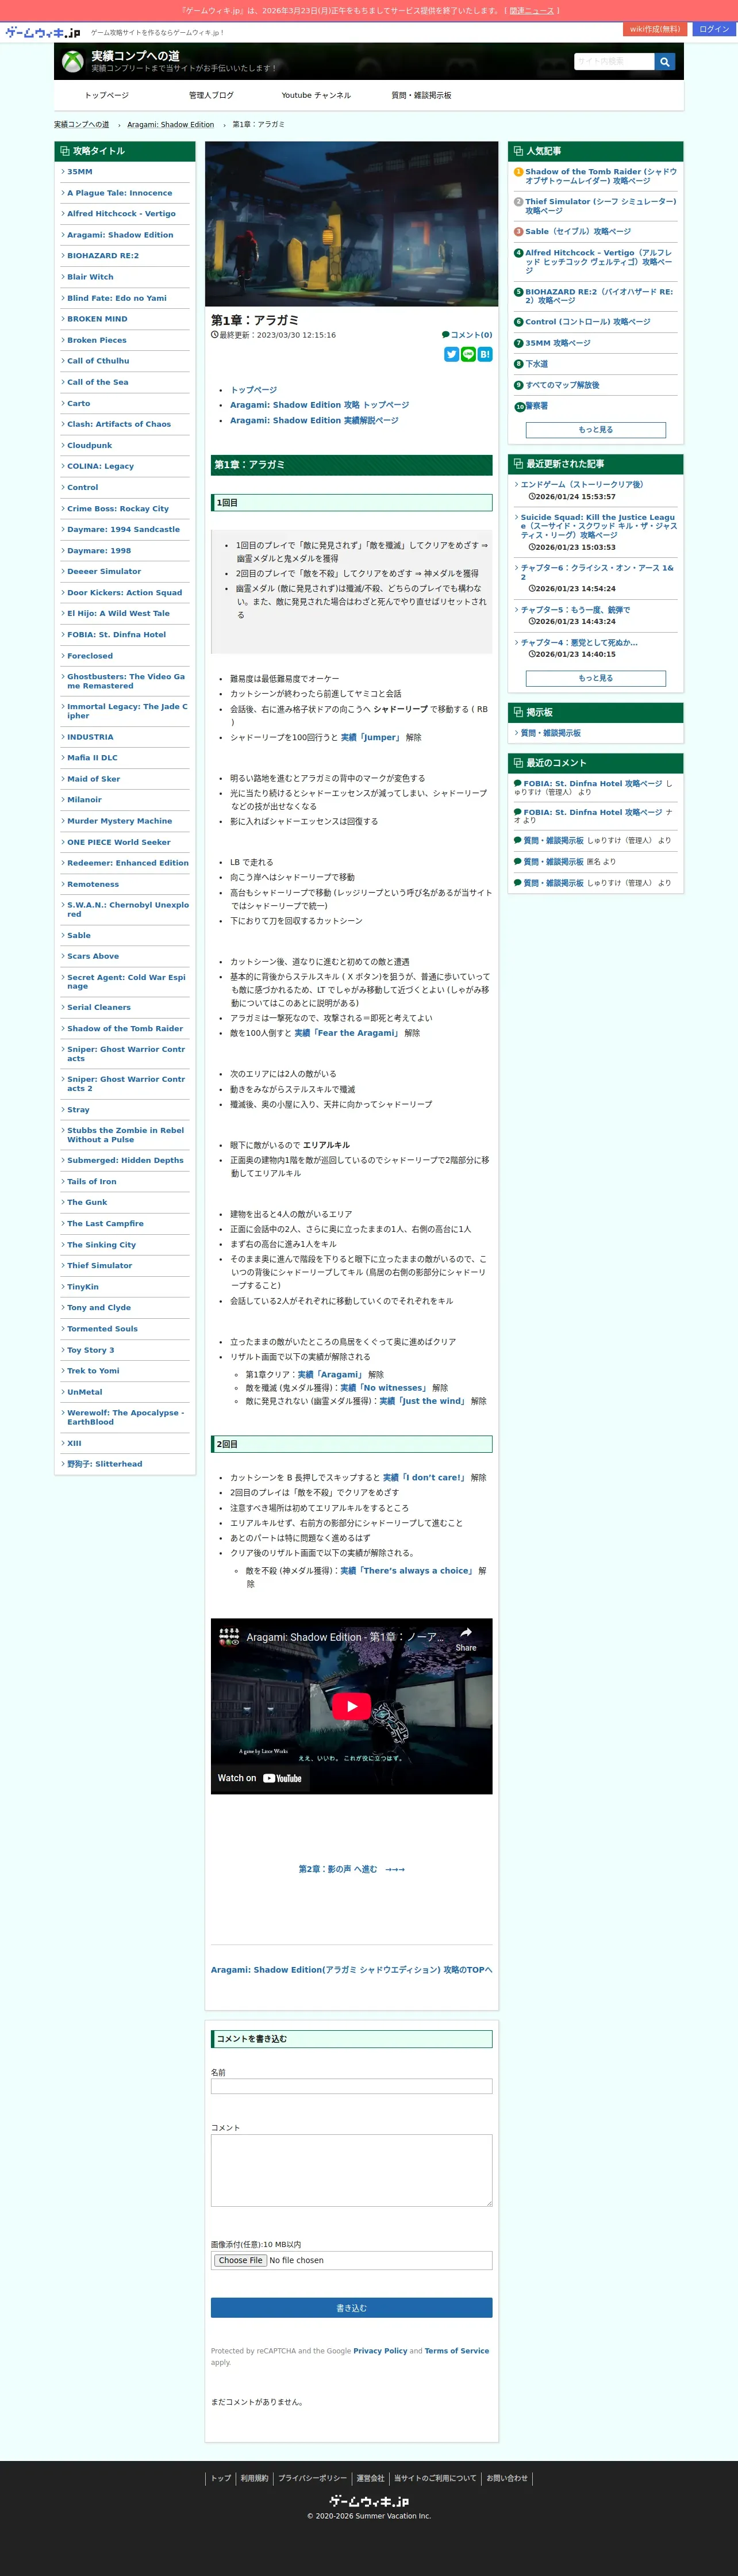Open the reCAPTCHA Terms of Service link
This screenshot has width=738, height=2576.
tap(457, 2351)
